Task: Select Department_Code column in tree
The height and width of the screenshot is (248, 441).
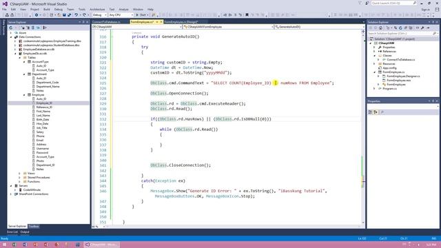Action: [x=48, y=83]
